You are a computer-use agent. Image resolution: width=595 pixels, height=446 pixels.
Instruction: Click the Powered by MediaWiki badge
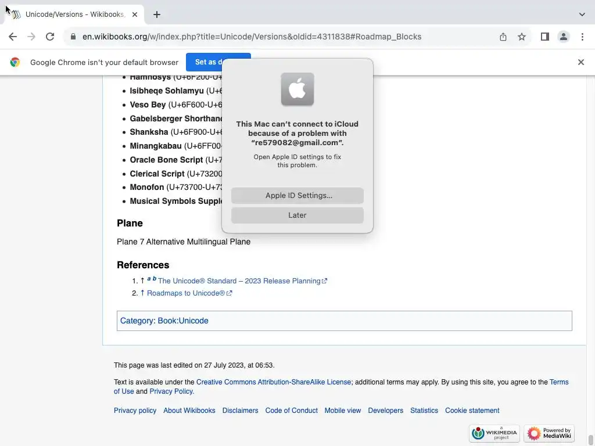[549, 433]
